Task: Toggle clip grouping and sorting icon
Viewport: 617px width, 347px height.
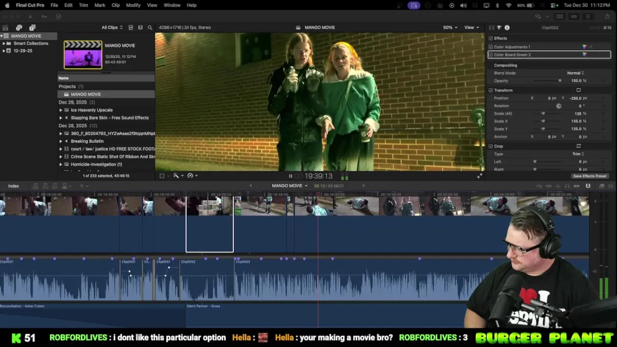Action: pyautogui.click(x=131, y=27)
